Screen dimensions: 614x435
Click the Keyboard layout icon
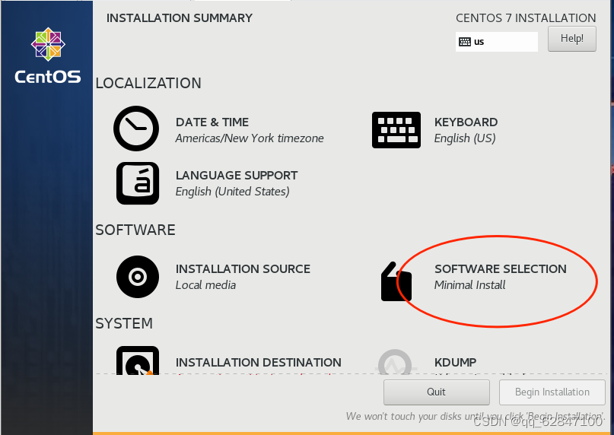(x=396, y=130)
